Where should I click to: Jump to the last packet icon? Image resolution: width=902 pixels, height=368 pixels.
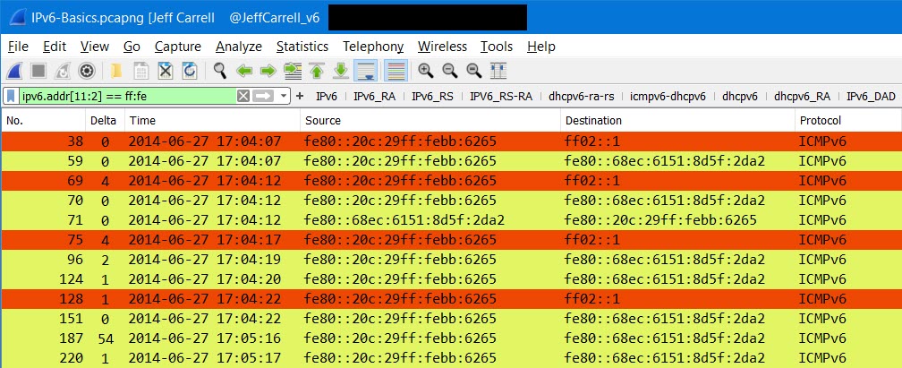coord(341,71)
